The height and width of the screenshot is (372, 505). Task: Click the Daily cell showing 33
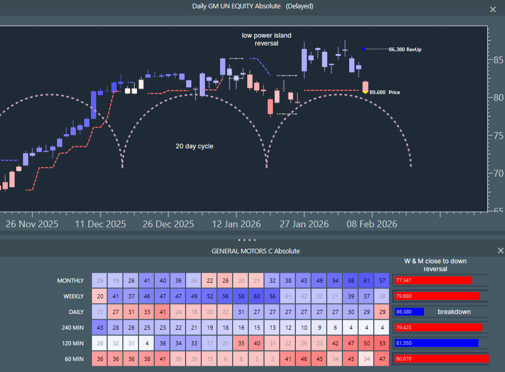(147, 312)
